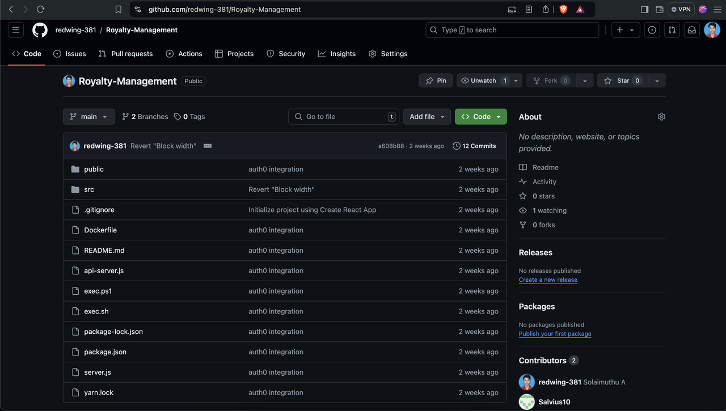
Task: Open the Brave rewards triangle icon
Action: (580, 9)
